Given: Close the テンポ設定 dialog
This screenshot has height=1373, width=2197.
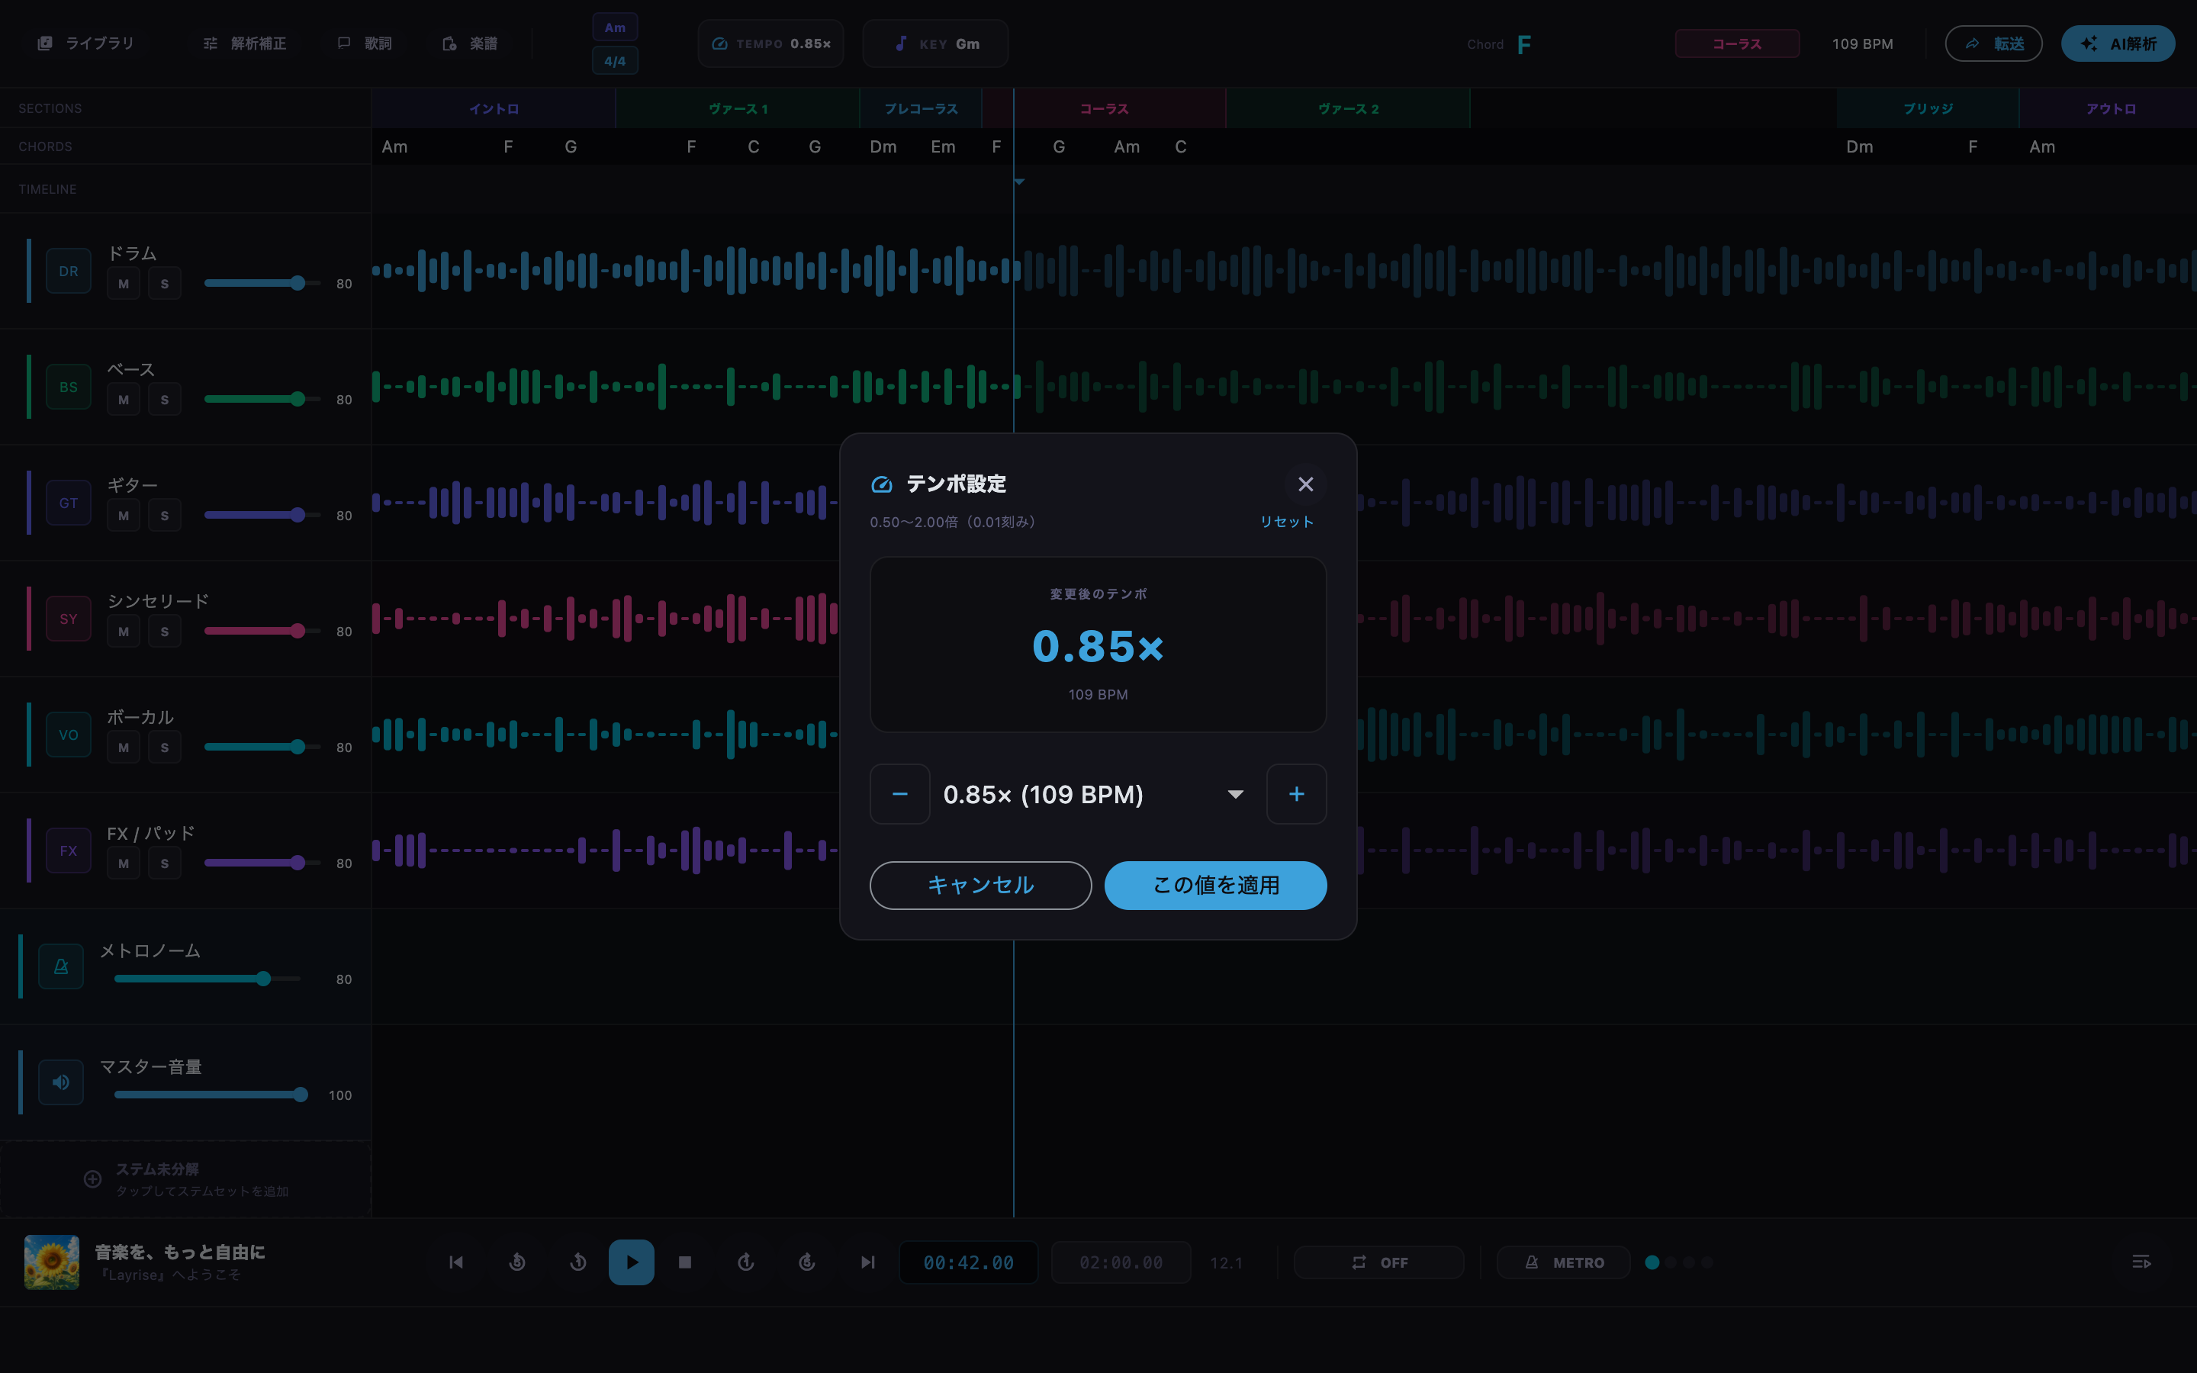Looking at the screenshot, I should click(1304, 484).
